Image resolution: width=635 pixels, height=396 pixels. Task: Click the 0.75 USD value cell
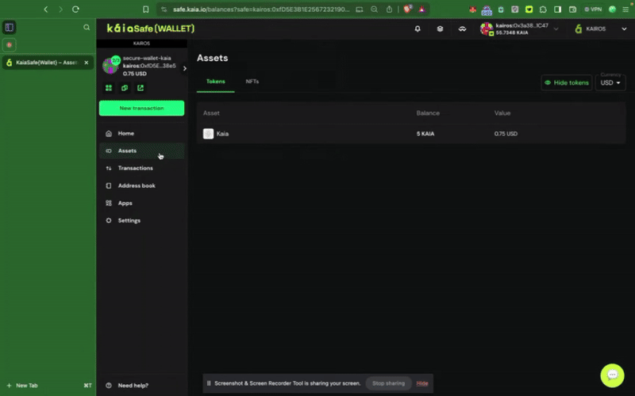[506, 134]
